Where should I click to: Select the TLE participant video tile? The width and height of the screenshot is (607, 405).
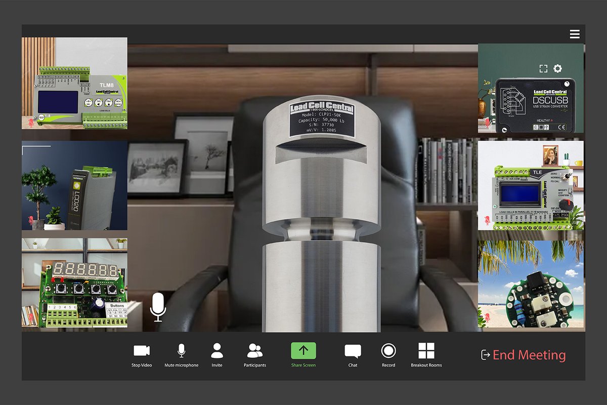(x=531, y=185)
